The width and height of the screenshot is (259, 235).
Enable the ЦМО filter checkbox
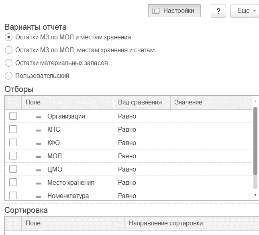coord(13,169)
